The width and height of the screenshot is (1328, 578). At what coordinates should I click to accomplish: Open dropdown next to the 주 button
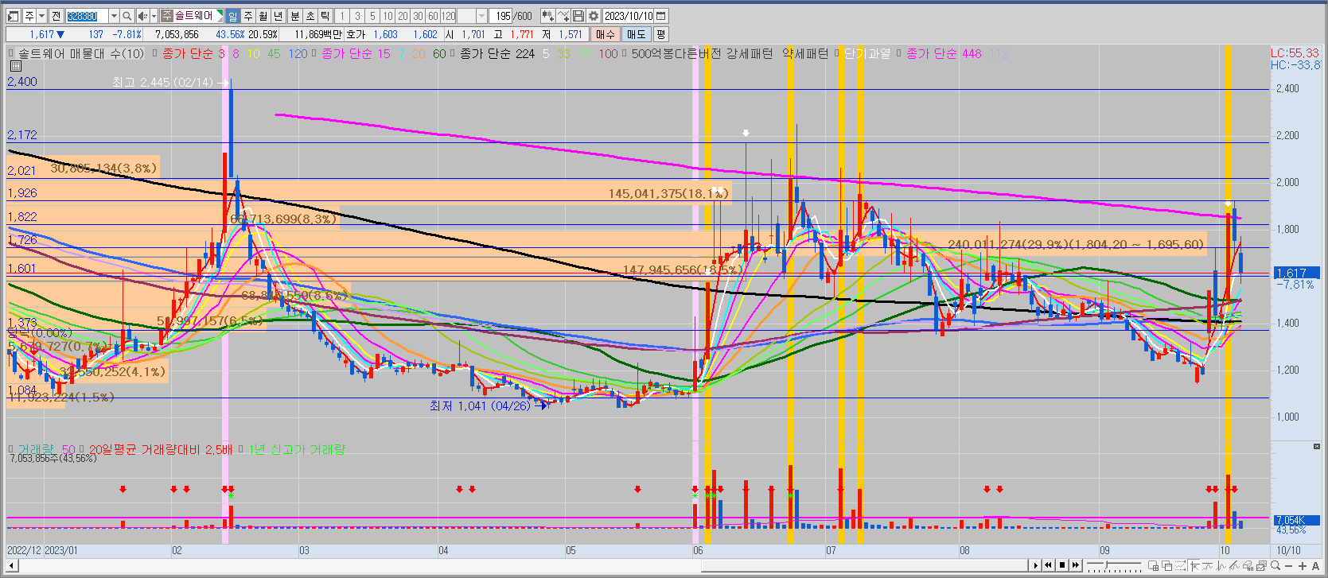tap(41, 16)
